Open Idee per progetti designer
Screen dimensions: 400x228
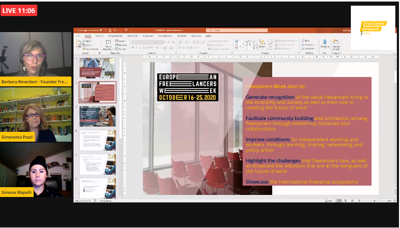336,44
